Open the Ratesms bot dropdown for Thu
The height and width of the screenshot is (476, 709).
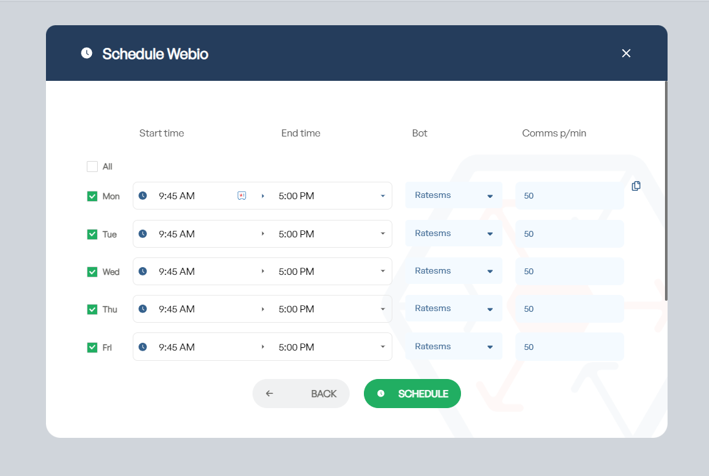point(453,308)
